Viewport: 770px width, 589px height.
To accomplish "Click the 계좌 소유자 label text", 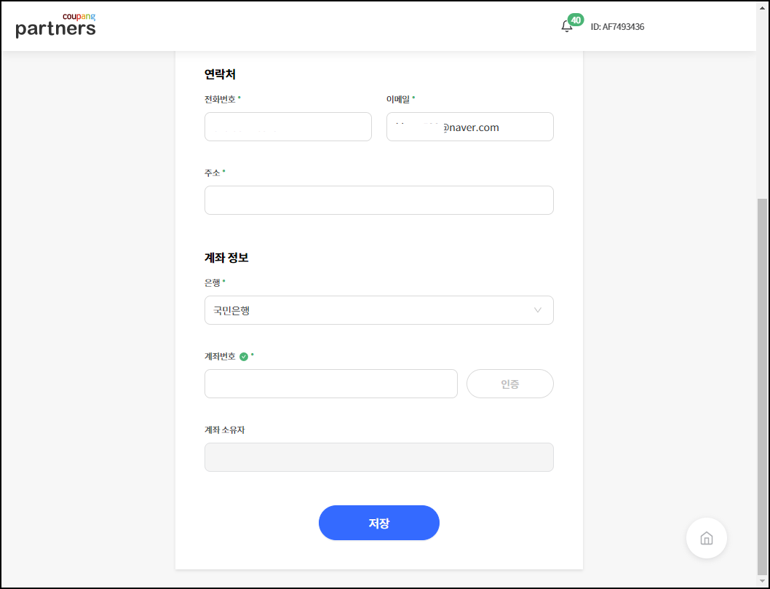I will [224, 430].
